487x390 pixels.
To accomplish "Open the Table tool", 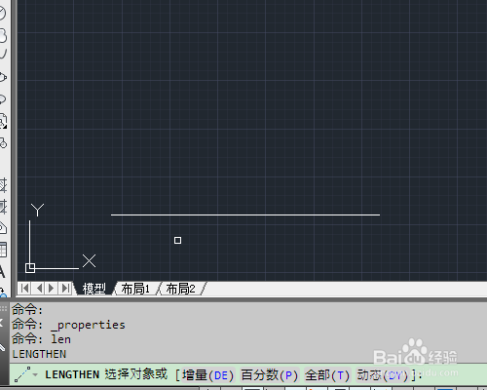I will pyautogui.click(x=3, y=250).
